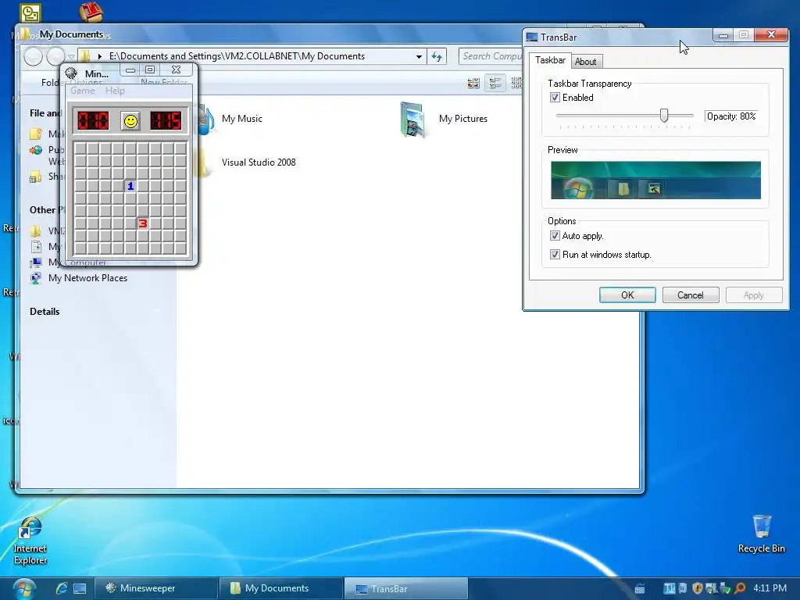
Task: Click the My Network Places icon
Action: coord(36,278)
